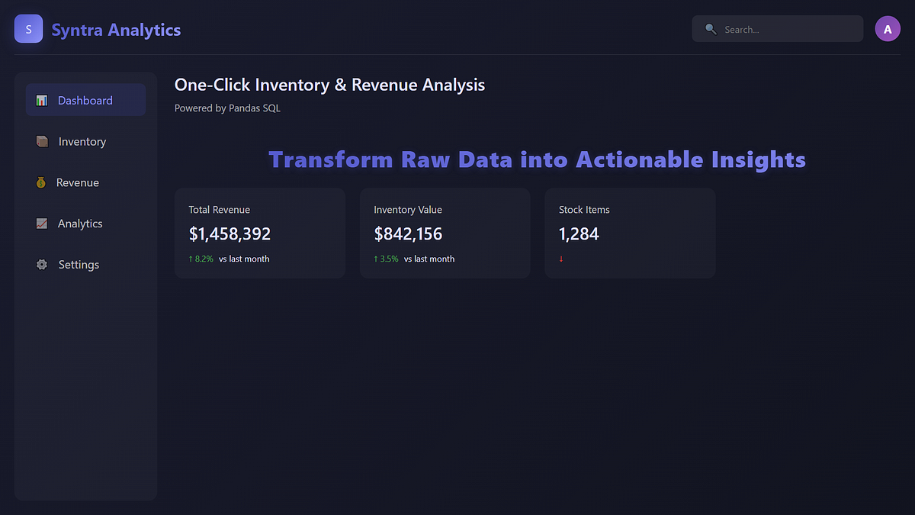Select the Total Revenue stat card
This screenshot has width=915, height=515.
pyautogui.click(x=260, y=233)
